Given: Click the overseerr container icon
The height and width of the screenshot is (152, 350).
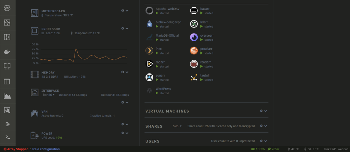Looking at the screenshot, I should [x=194, y=37].
